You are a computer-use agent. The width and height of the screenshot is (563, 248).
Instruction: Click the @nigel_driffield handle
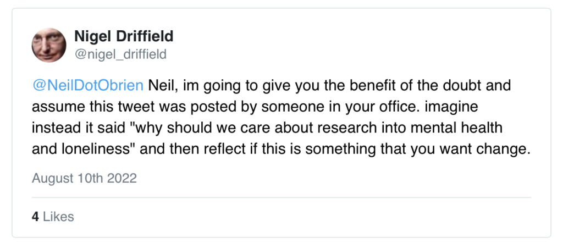120,54
